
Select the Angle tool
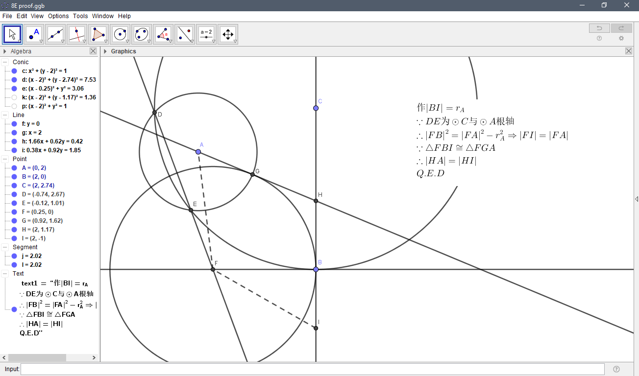pos(163,34)
